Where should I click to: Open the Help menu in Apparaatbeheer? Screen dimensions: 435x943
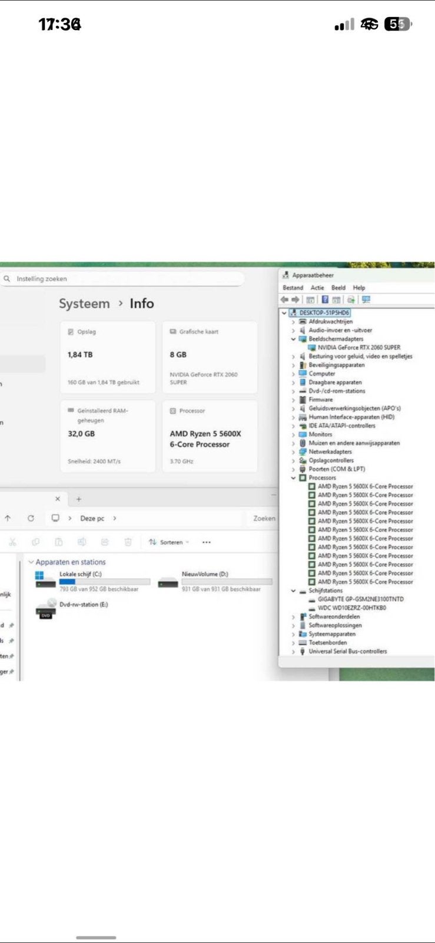tap(359, 288)
